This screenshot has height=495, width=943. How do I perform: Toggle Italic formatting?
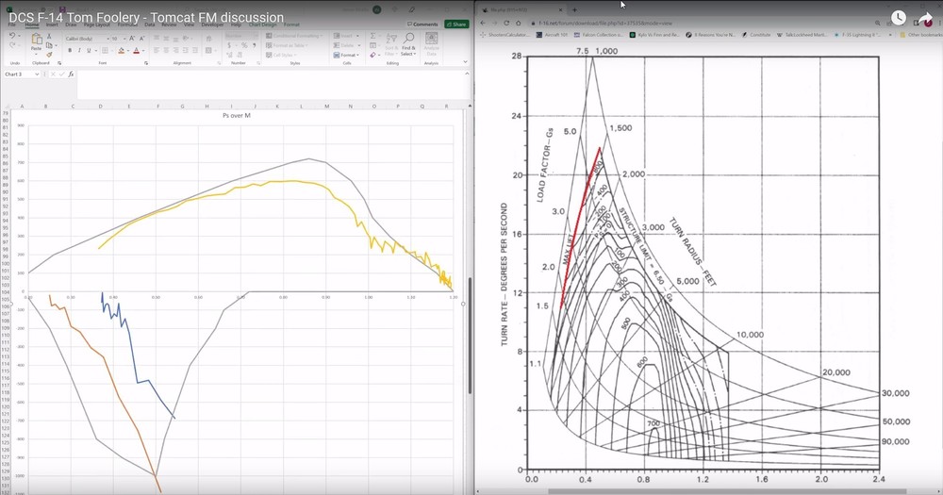click(x=79, y=51)
